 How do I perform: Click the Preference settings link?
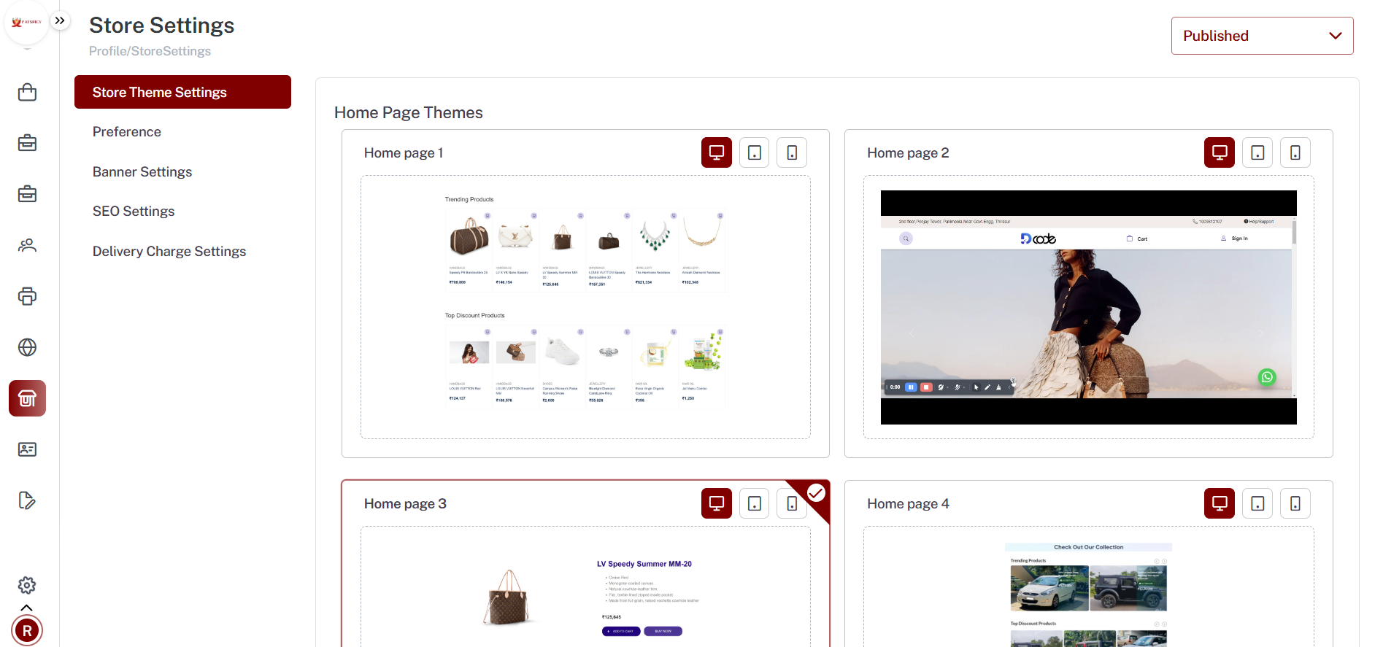[127, 132]
